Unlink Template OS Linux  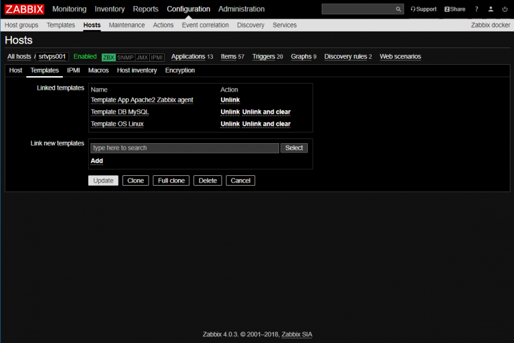click(230, 124)
